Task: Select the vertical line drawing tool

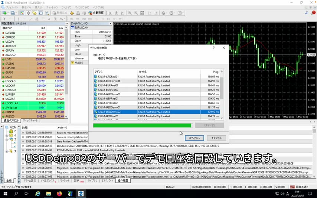Action: tap(18, 19)
